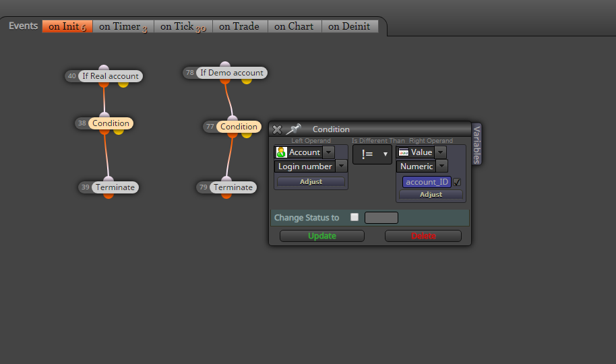Click Adjust under Left Operand
The image size is (616, 364).
point(311,181)
